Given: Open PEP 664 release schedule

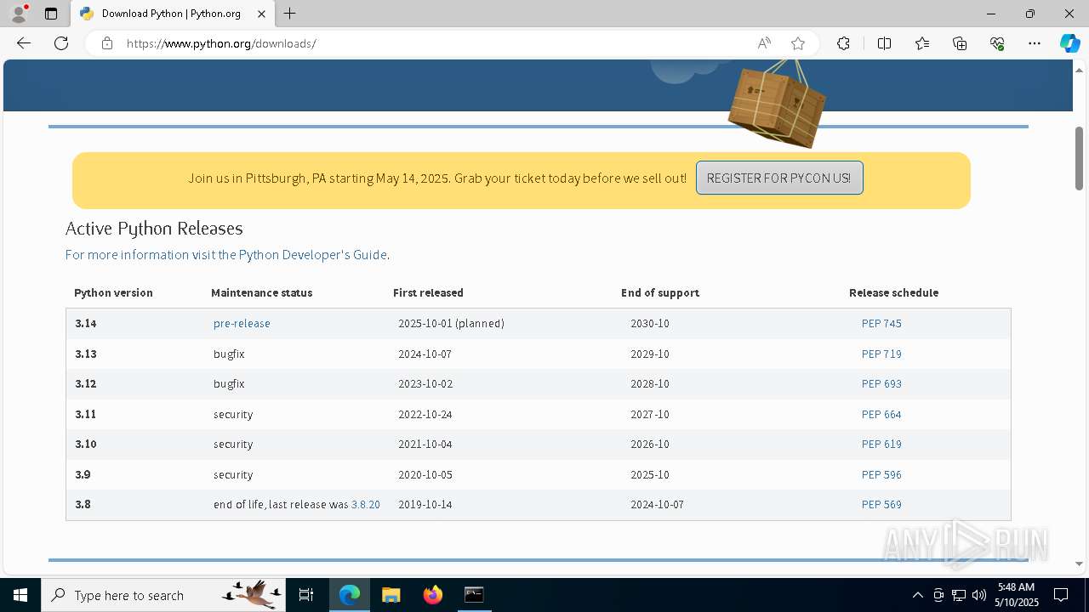Looking at the screenshot, I should click(x=881, y=415).
